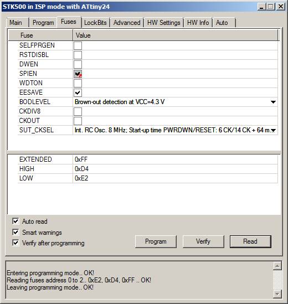
Task: Close the STK500 dialog window
Action: tap(280, 7)
